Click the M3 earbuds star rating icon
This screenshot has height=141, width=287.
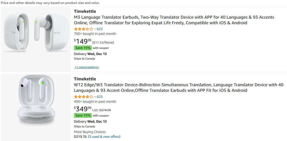tap(83, 29)
